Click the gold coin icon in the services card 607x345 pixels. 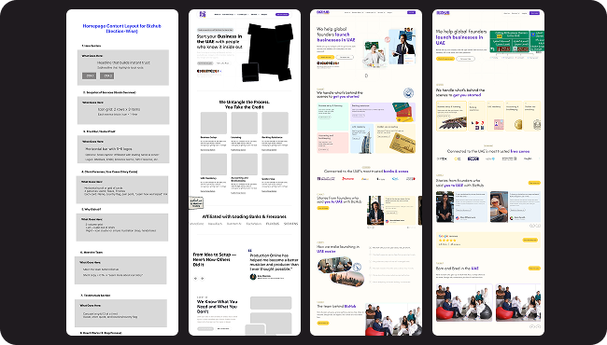click(x=518, y=124)
